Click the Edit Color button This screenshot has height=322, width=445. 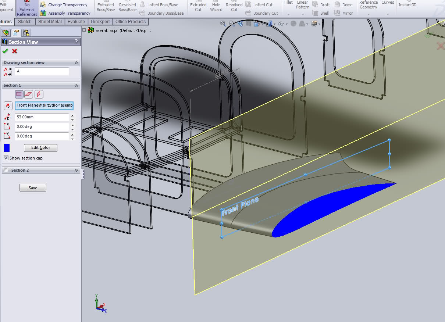point(40,148)
